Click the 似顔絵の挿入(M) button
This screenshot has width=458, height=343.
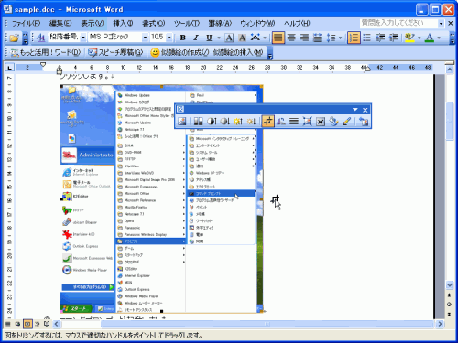(237, 52)
